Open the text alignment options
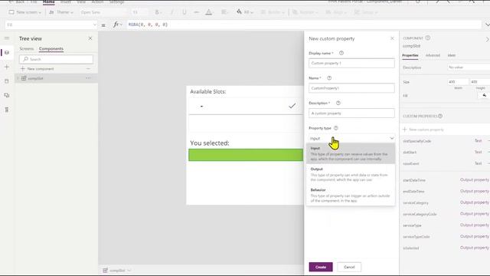 (x=224, y=12)
